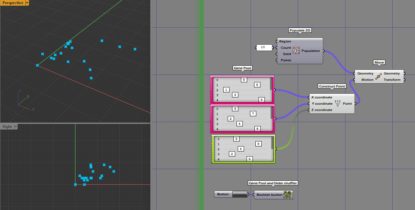The width and height of the screenshot is (415, 210).
Task: Click the green Gene Pool scrollbar
Action: pos(272,143)
